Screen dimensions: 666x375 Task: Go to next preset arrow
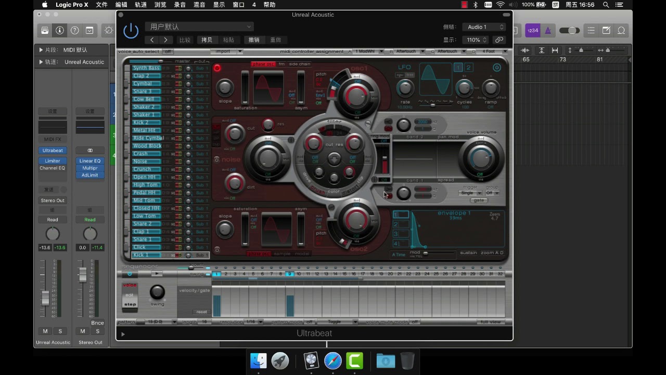click(x=165, y=40)
